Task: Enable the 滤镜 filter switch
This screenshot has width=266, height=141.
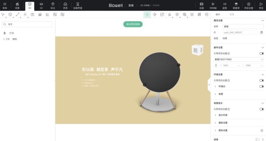Action: (258, 140)
